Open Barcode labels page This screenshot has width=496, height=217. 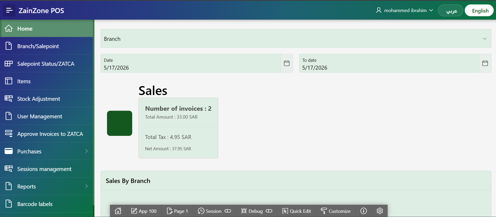coord(46,204)
